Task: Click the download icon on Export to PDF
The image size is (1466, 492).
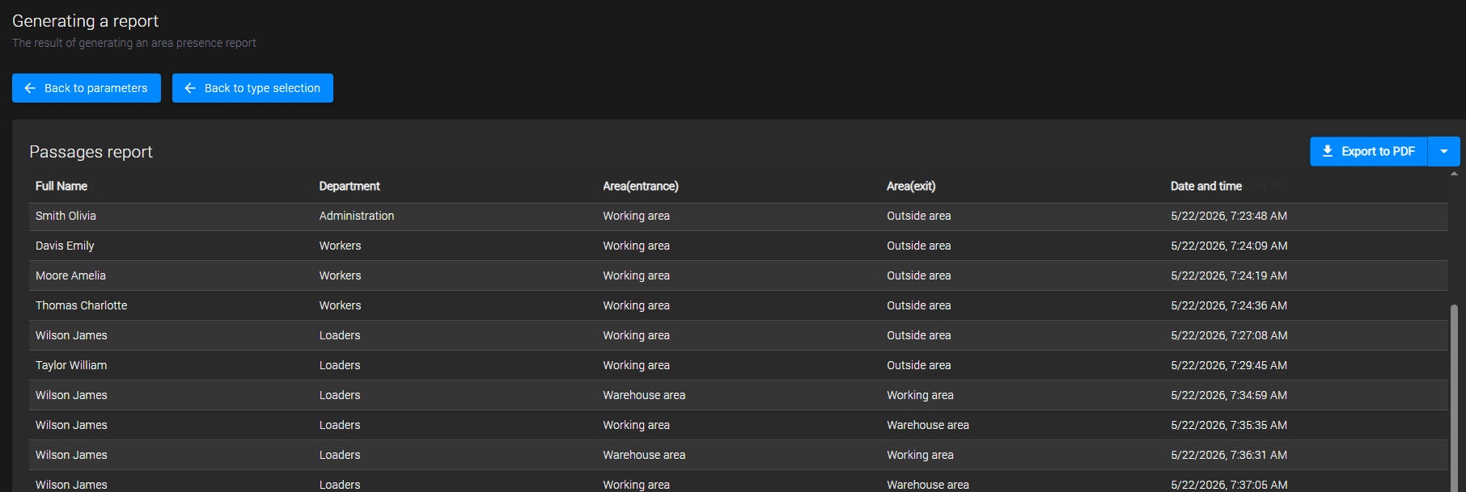Action: pyautogui.click(x=1328, y=151)
